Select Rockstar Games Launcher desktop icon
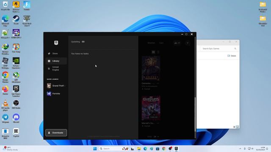Image resolution: width=271 pixels, height=152 pixels. click(x=16, y=7)
